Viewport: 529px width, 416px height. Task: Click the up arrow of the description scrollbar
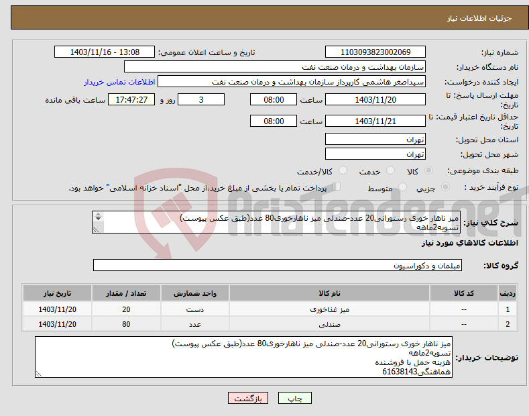98,214
